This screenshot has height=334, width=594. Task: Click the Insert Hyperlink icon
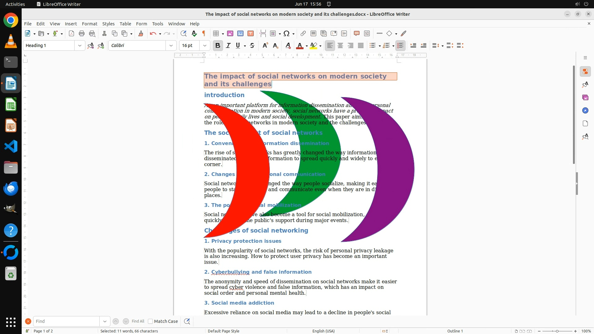tap(303, 33)
